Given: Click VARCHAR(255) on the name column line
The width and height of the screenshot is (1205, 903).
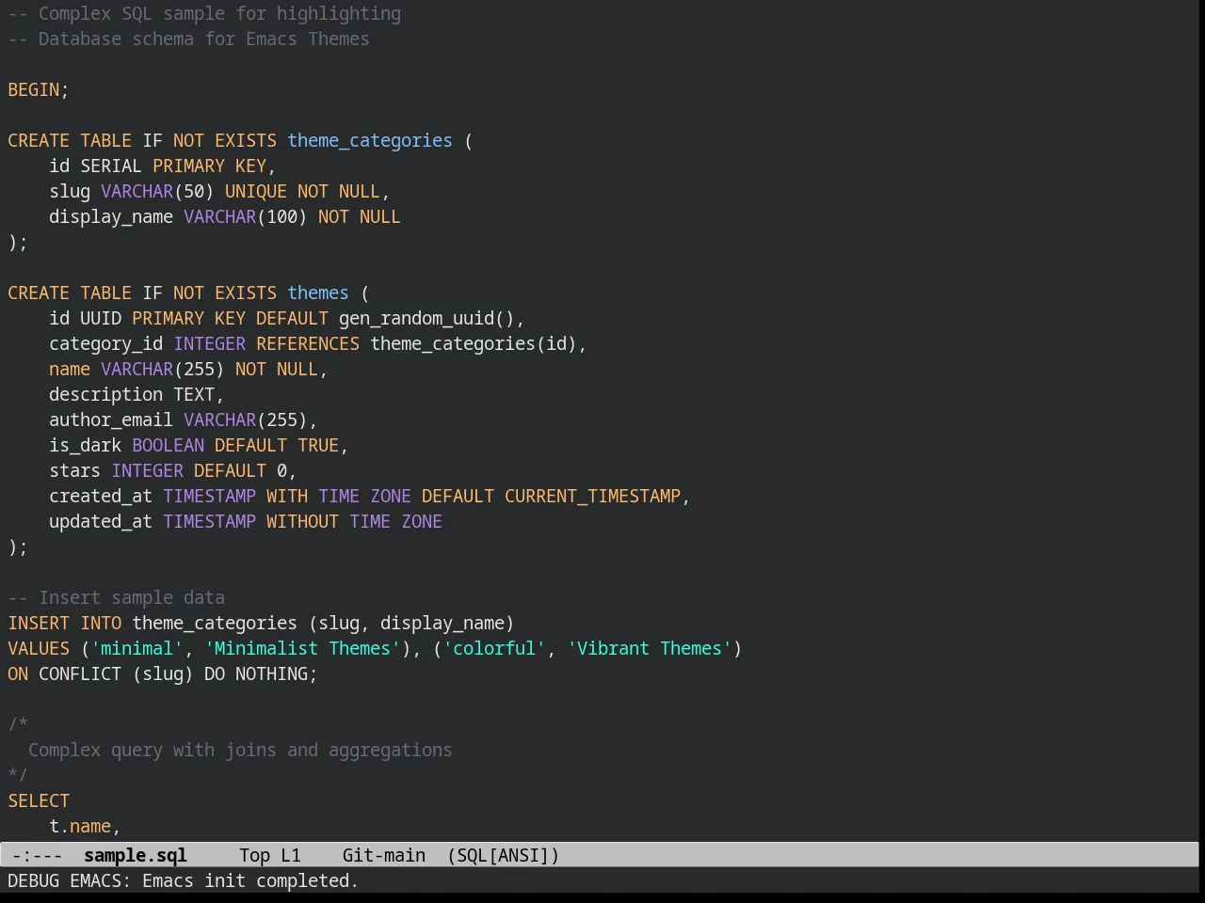Looking at the screenshot, I should point(163,369).
